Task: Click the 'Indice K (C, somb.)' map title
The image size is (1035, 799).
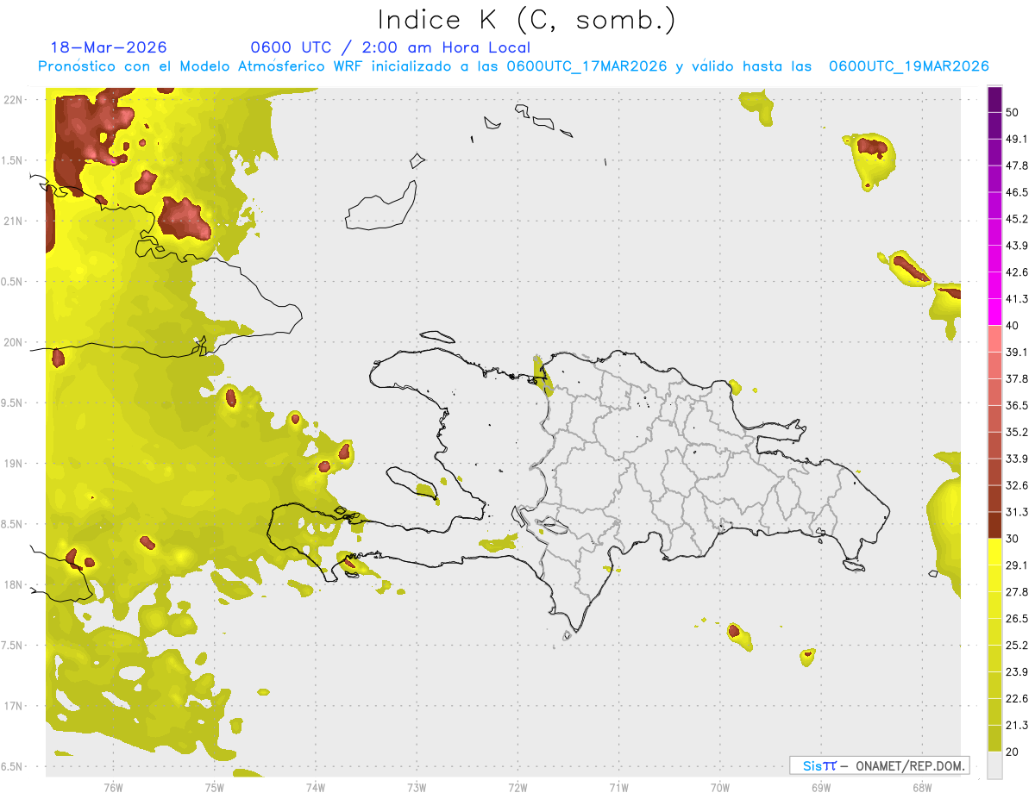Action: point(526,20)
